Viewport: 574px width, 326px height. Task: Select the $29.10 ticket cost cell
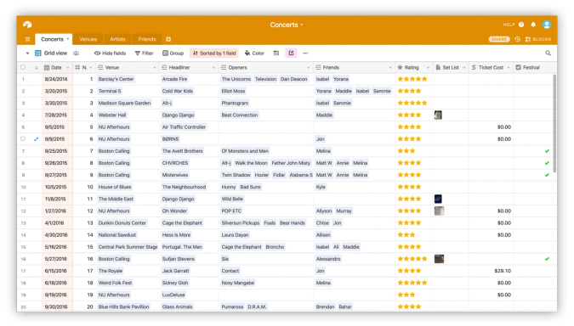[x=491, y=271]
